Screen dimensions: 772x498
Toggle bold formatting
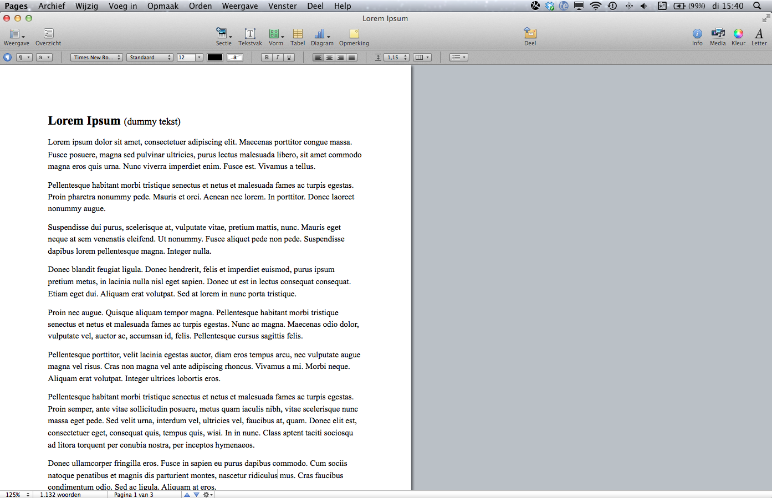pyautogui.click(x=267, y=57)
